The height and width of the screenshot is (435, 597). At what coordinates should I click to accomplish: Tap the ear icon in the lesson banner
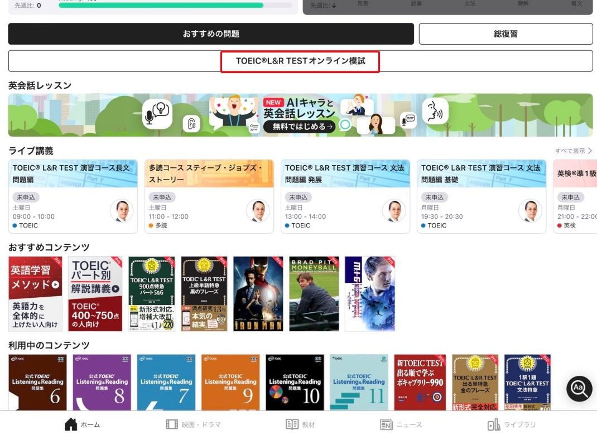point(191,124)
